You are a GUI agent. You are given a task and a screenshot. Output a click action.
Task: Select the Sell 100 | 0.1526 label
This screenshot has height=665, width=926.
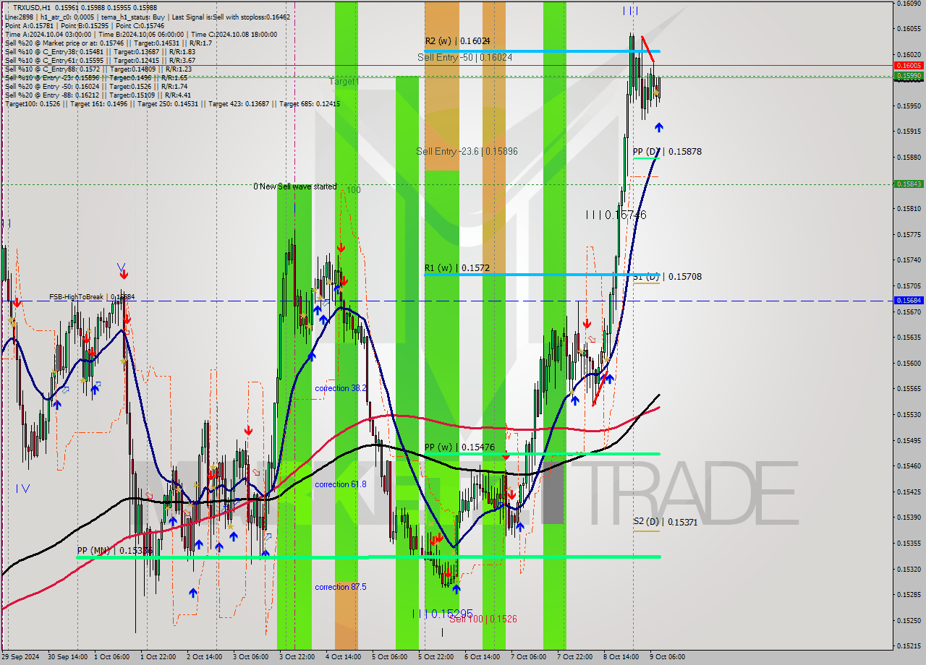[x=483, y=619]
